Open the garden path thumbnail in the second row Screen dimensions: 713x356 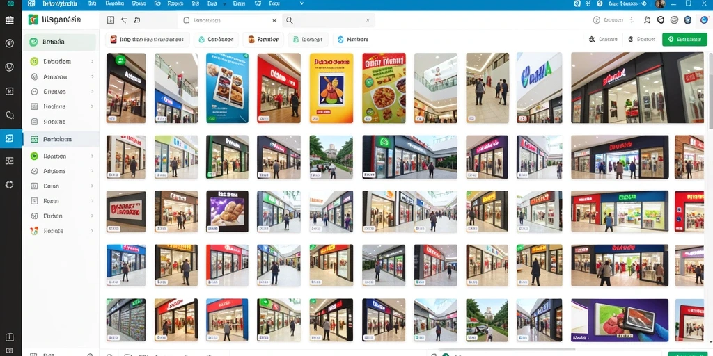tap(331, 156)
